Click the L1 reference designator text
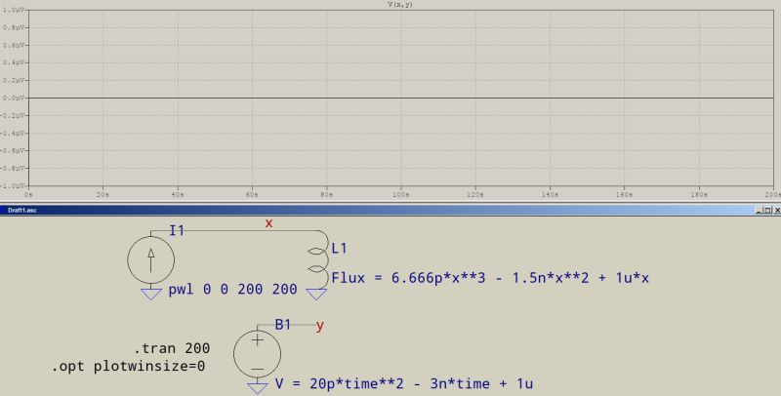This screenshot has width=781, height=396. [x=339, y=249]
